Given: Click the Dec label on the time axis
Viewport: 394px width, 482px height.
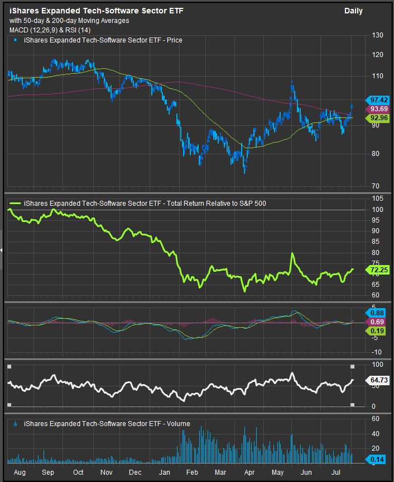Looking at the screenshot, I should [x=135, y=472].
